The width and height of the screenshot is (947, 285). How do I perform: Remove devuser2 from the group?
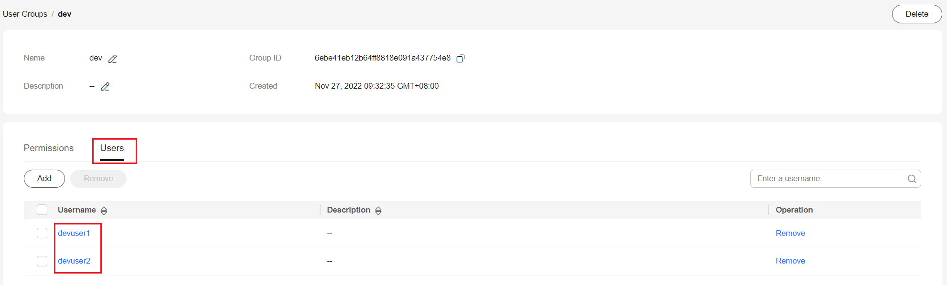click(790, 261)
